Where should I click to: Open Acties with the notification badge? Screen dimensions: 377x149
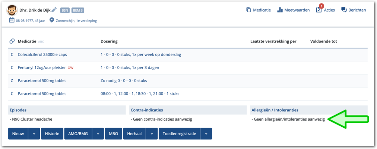coord(319,10)
